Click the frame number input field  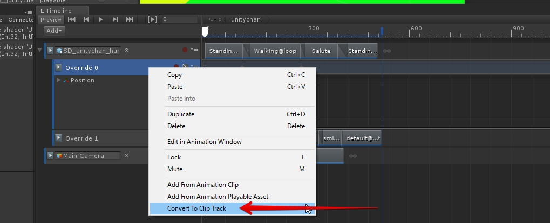point(180,19)
